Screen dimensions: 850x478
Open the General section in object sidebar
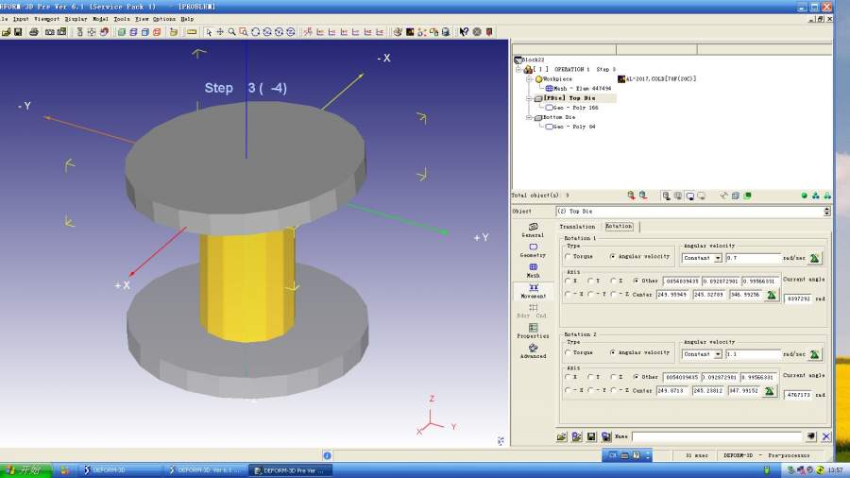tap(533, 230)
